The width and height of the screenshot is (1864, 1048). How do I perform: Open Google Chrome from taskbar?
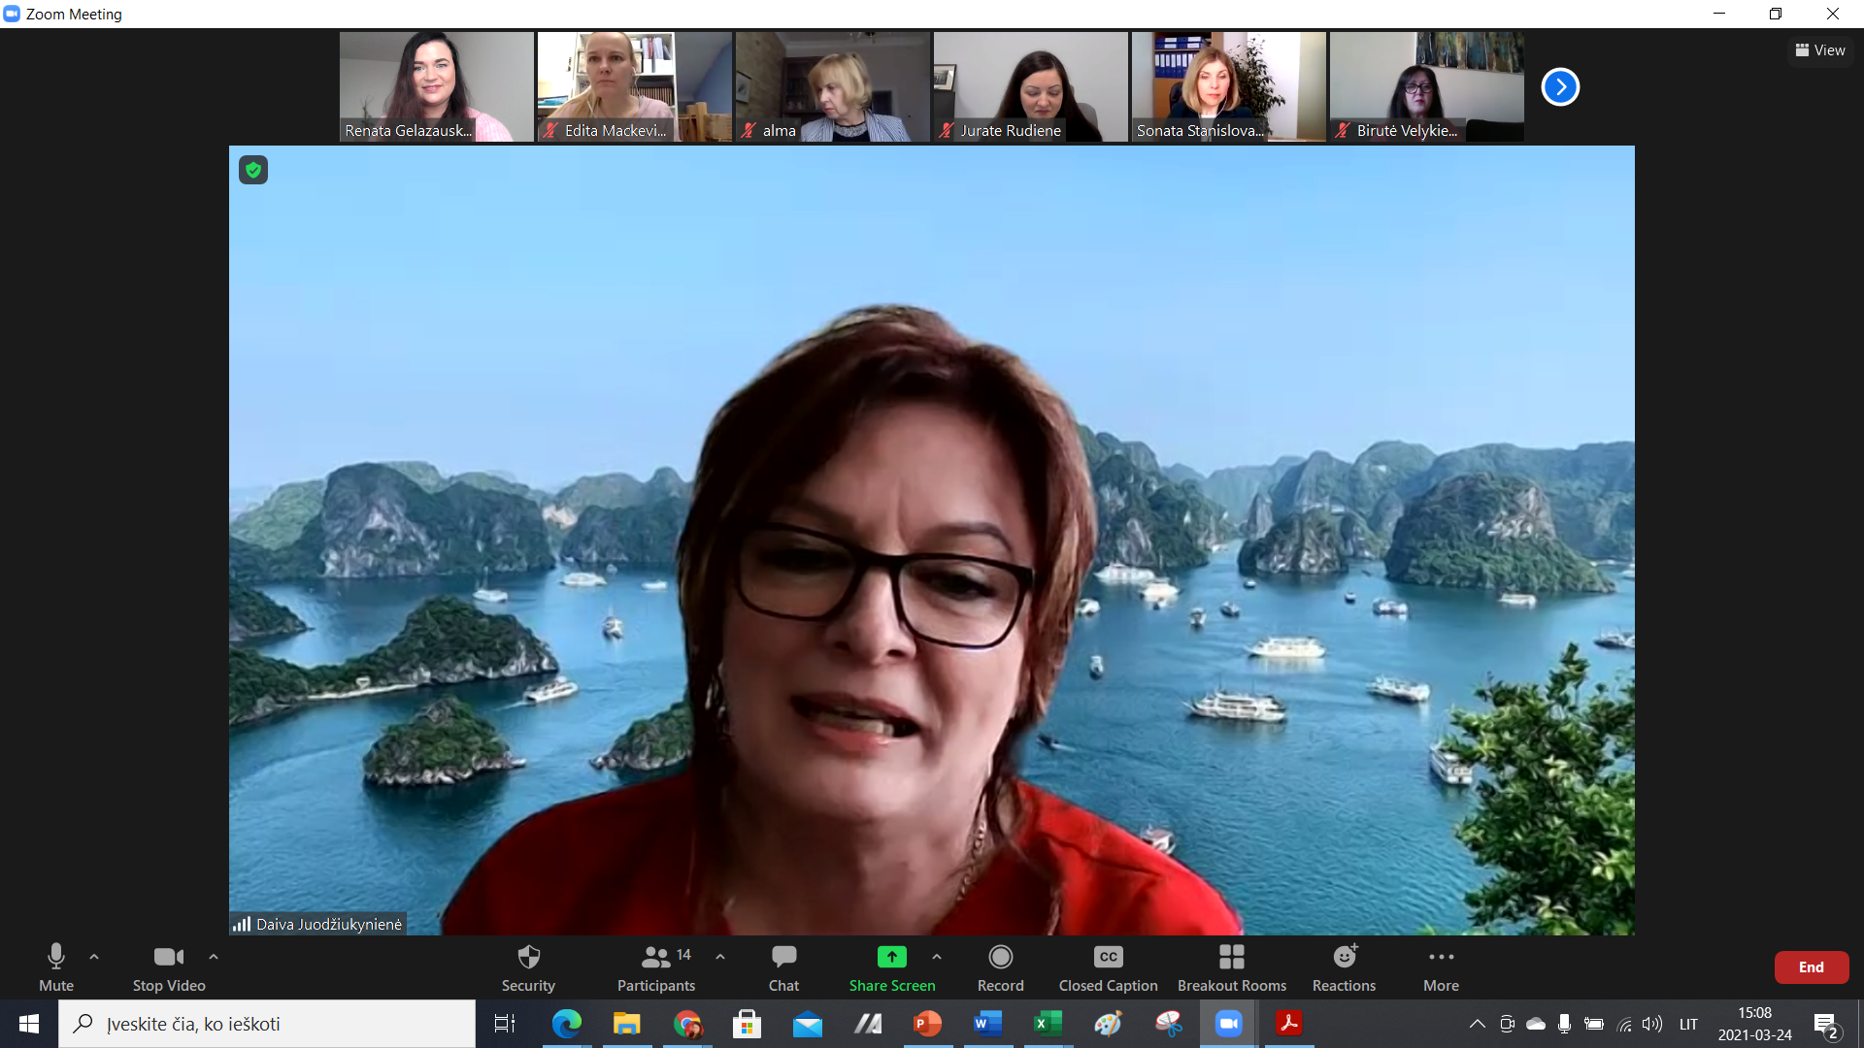[x=687, y=1024]
